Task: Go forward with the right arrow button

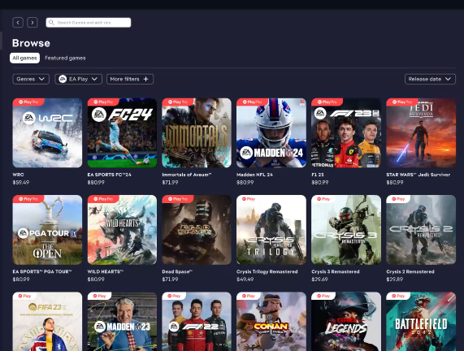Action: [33, 23]
